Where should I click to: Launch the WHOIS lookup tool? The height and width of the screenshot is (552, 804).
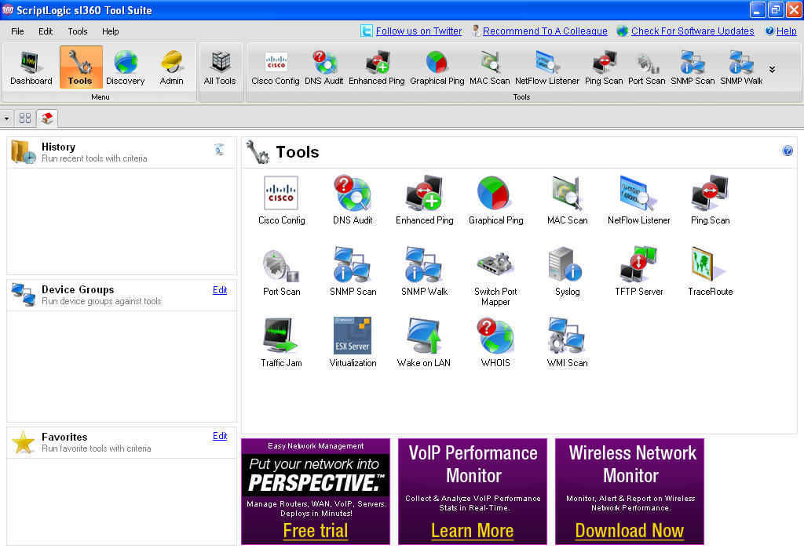pos(495,337)
